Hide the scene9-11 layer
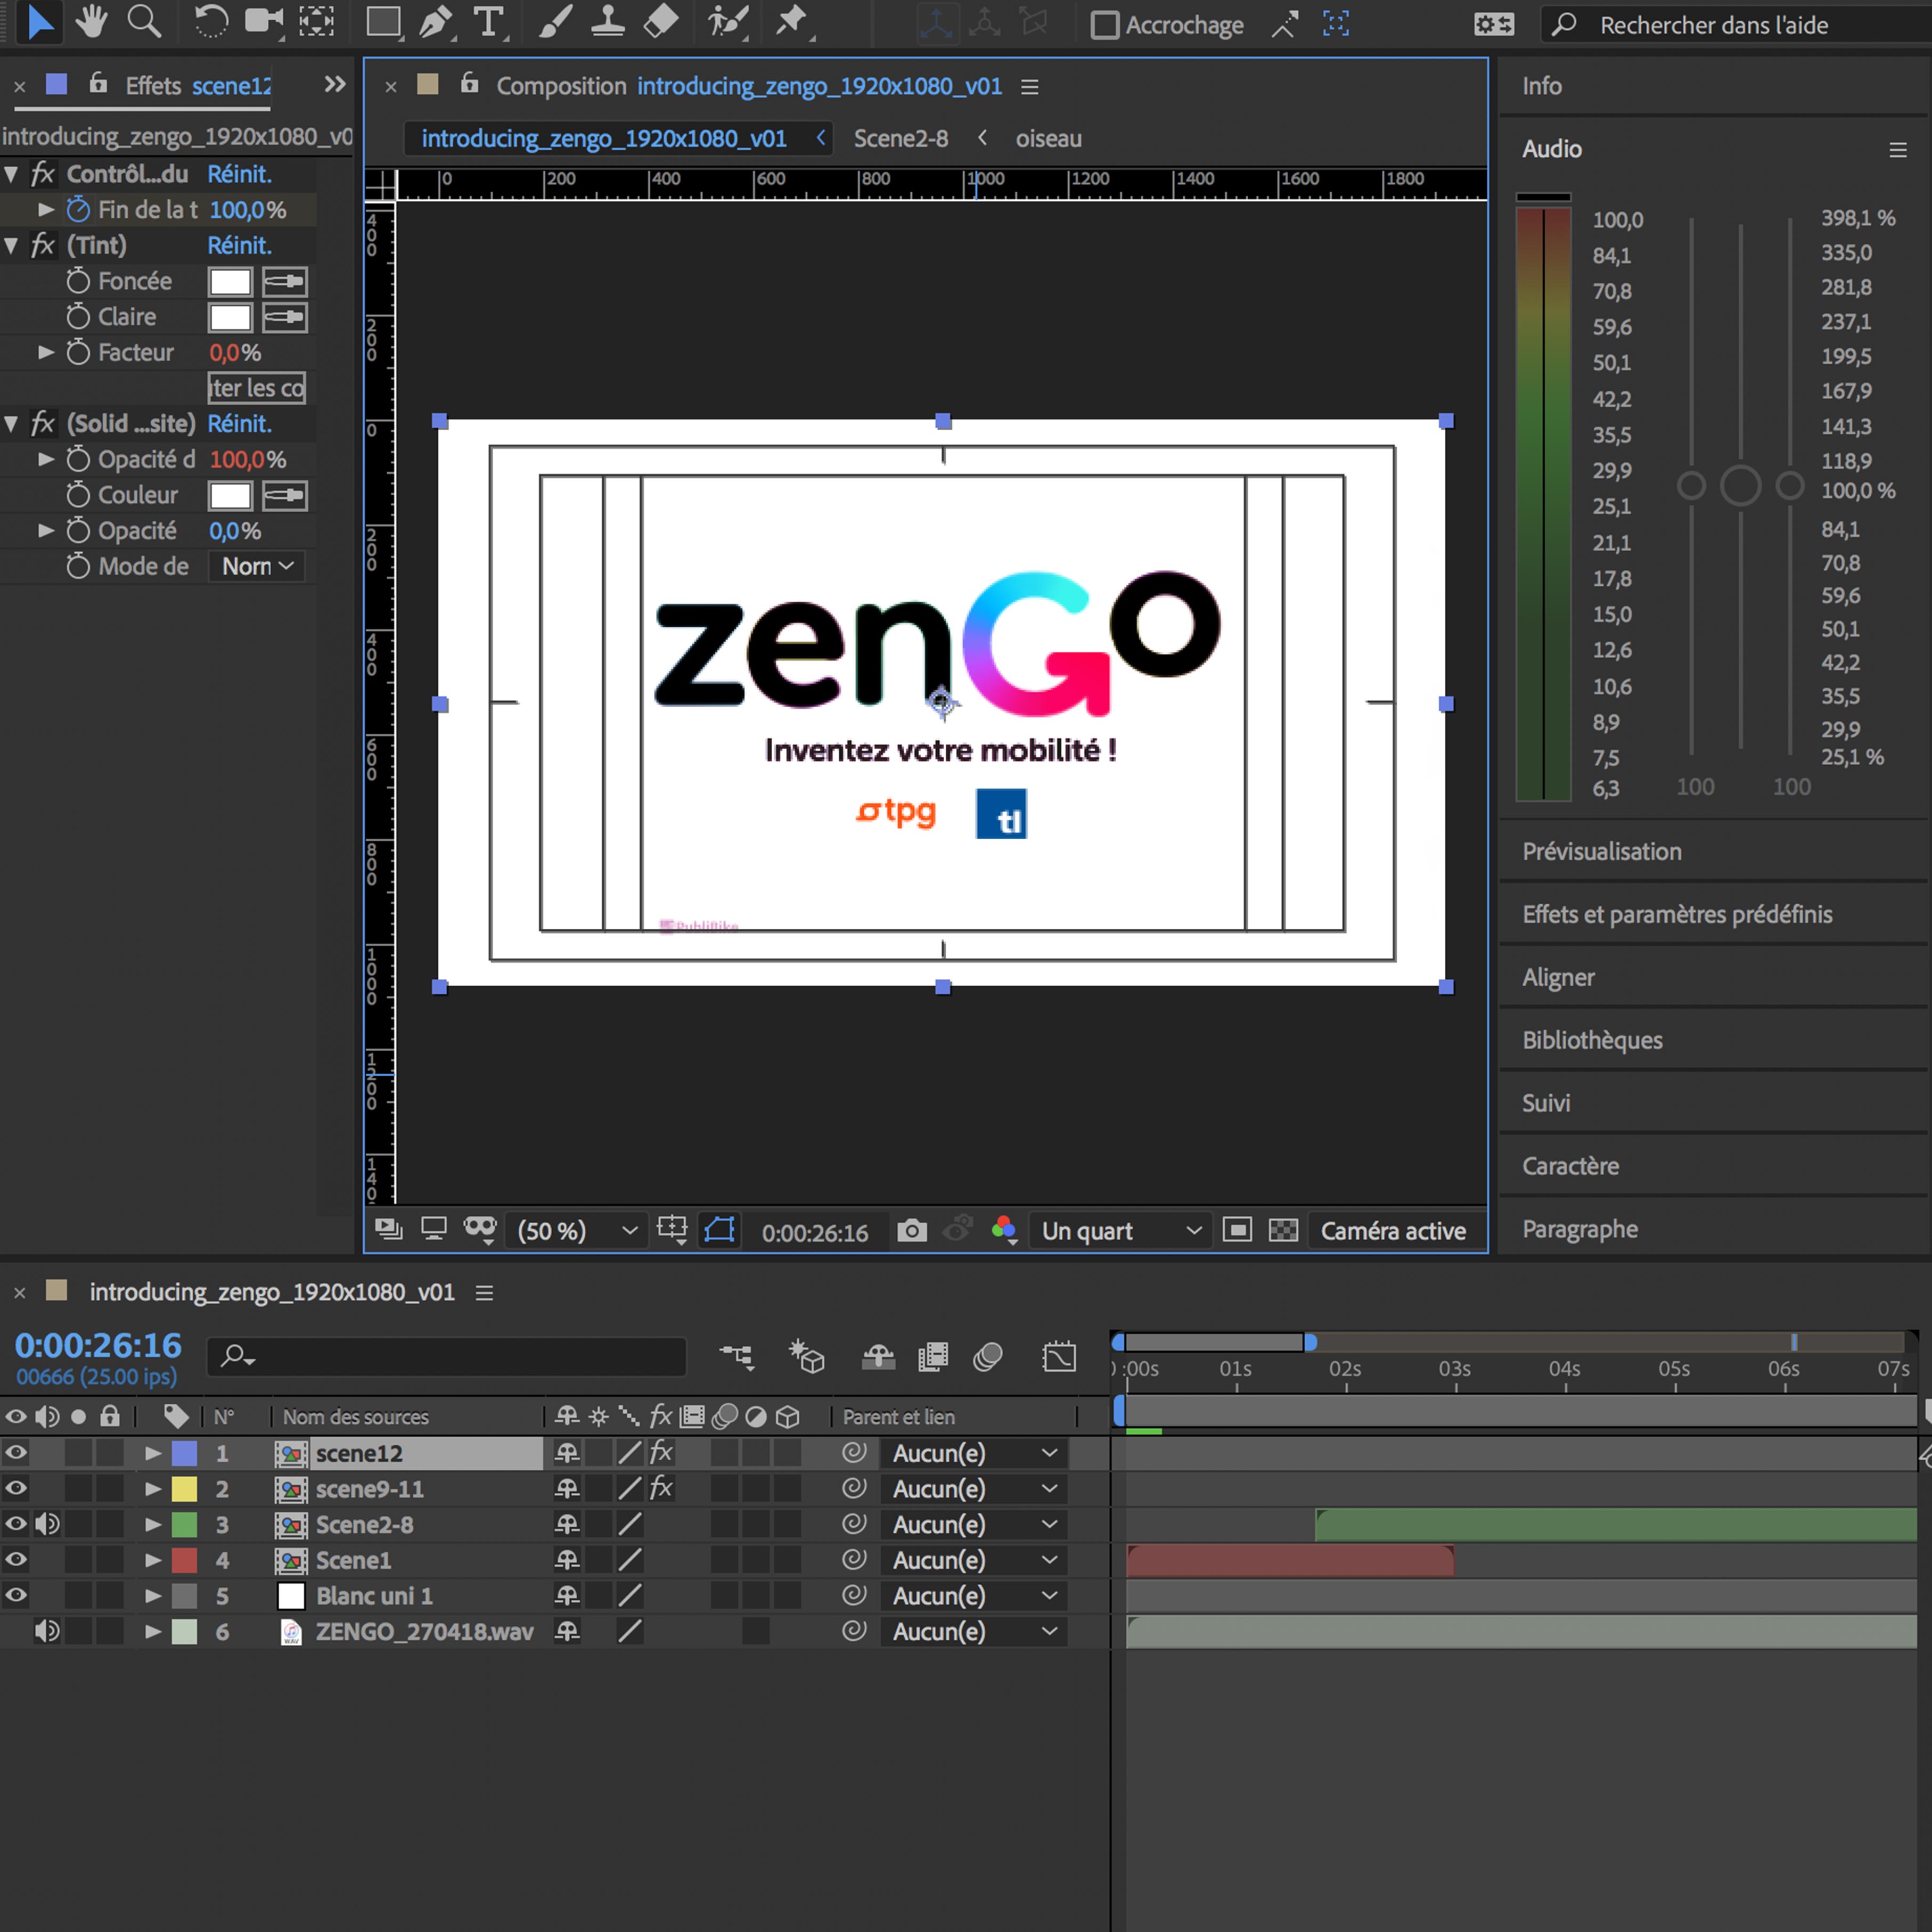Screen dimensions: 1932x1932 pos(16,1488)
